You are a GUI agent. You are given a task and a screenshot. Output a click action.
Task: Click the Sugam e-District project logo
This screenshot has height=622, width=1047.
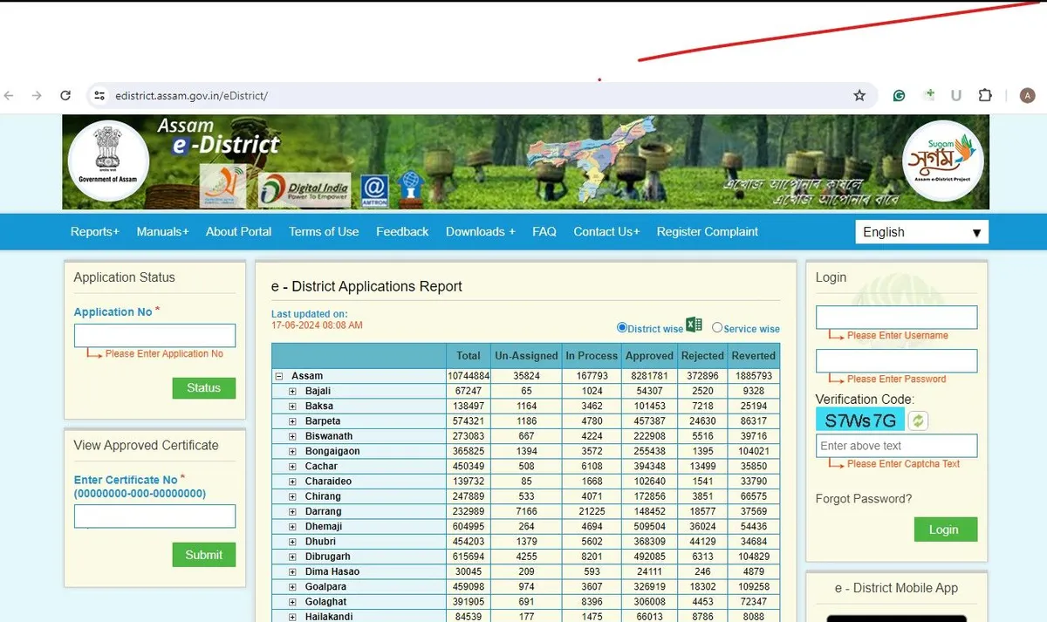[x=942, y=161]
